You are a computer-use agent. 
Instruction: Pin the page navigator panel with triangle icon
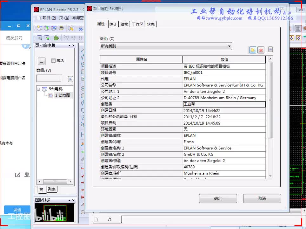point(69,45)
